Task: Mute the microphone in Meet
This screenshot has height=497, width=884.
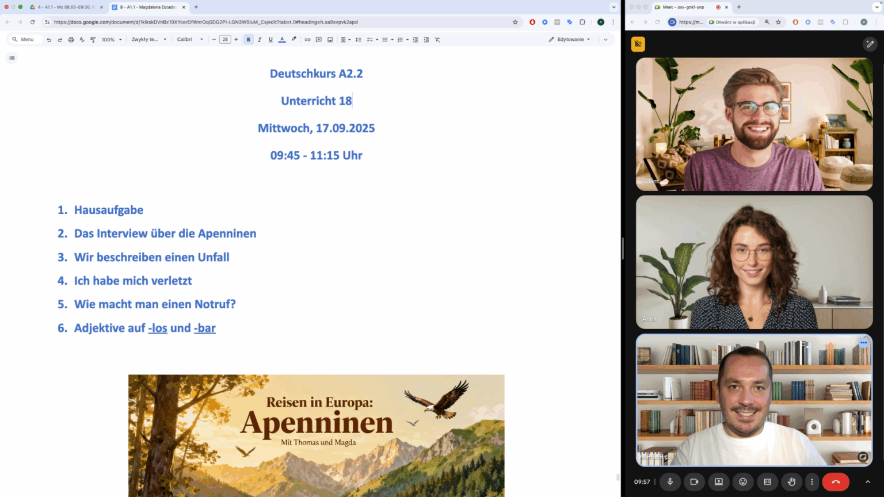Action: pyautogui.click(x=670, y=482)
